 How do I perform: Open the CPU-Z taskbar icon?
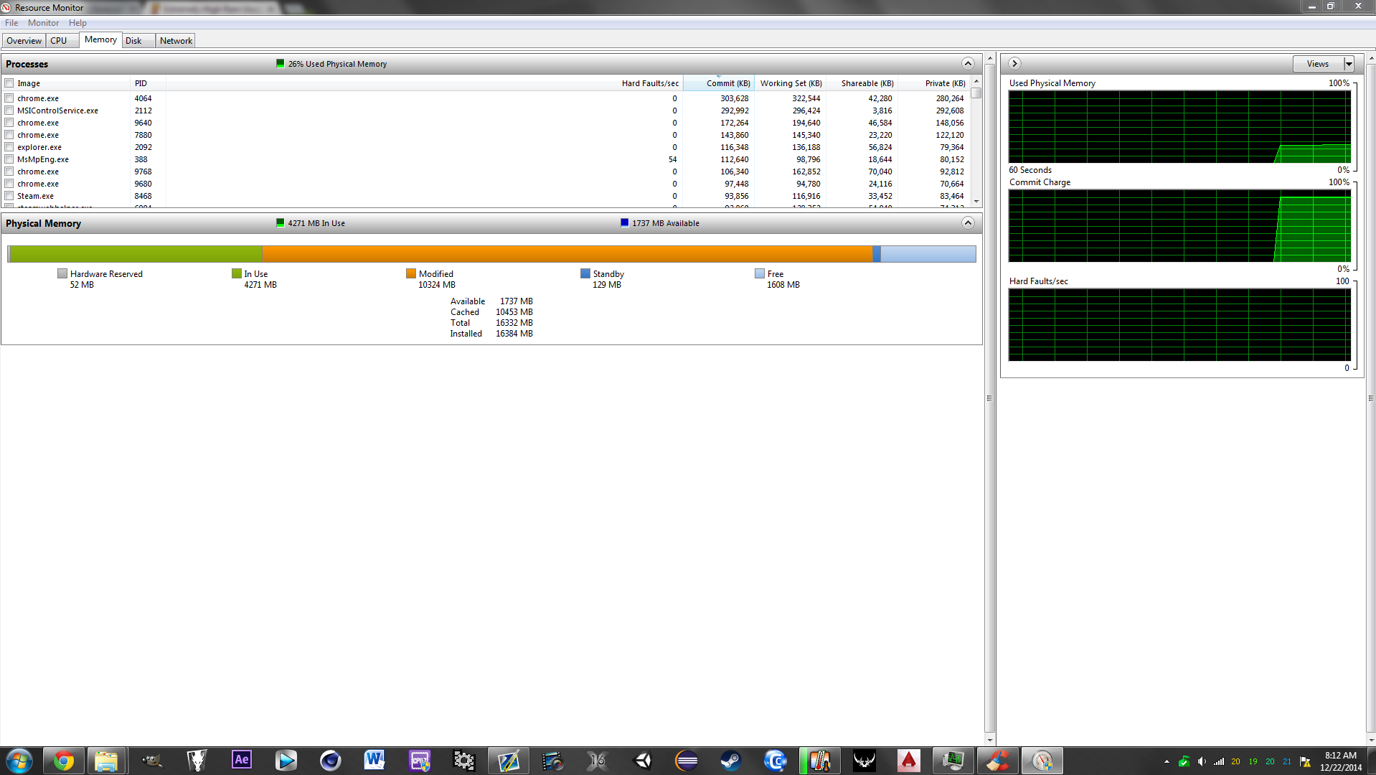click(420, 761)
